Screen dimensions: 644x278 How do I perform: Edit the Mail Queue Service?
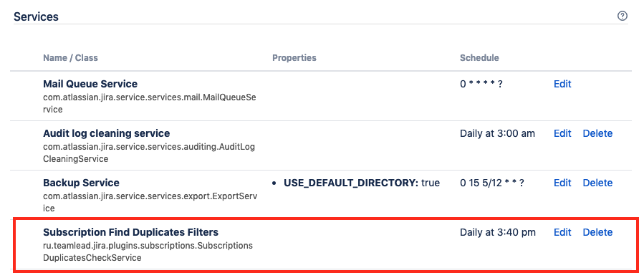pos(562,84)
